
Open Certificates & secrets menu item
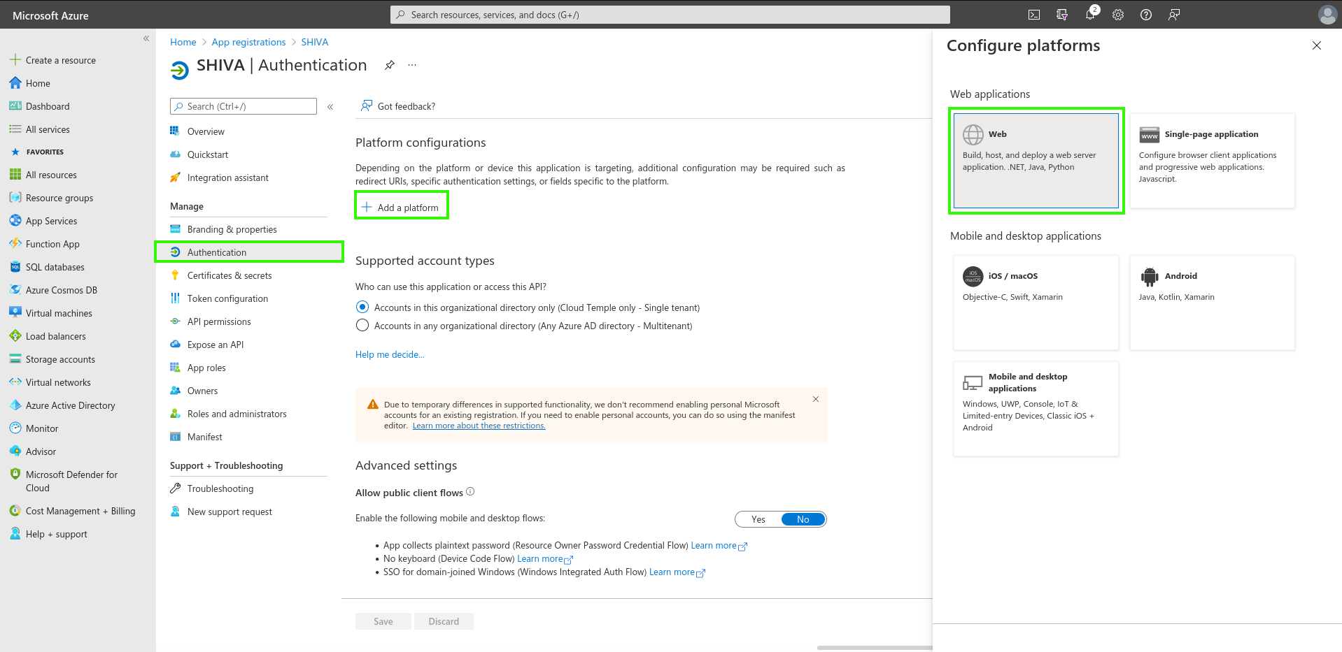229,275
